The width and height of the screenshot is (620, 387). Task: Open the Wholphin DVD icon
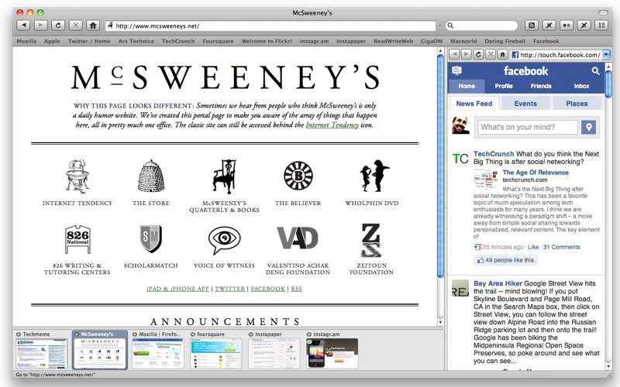click(x=374, y=176)
